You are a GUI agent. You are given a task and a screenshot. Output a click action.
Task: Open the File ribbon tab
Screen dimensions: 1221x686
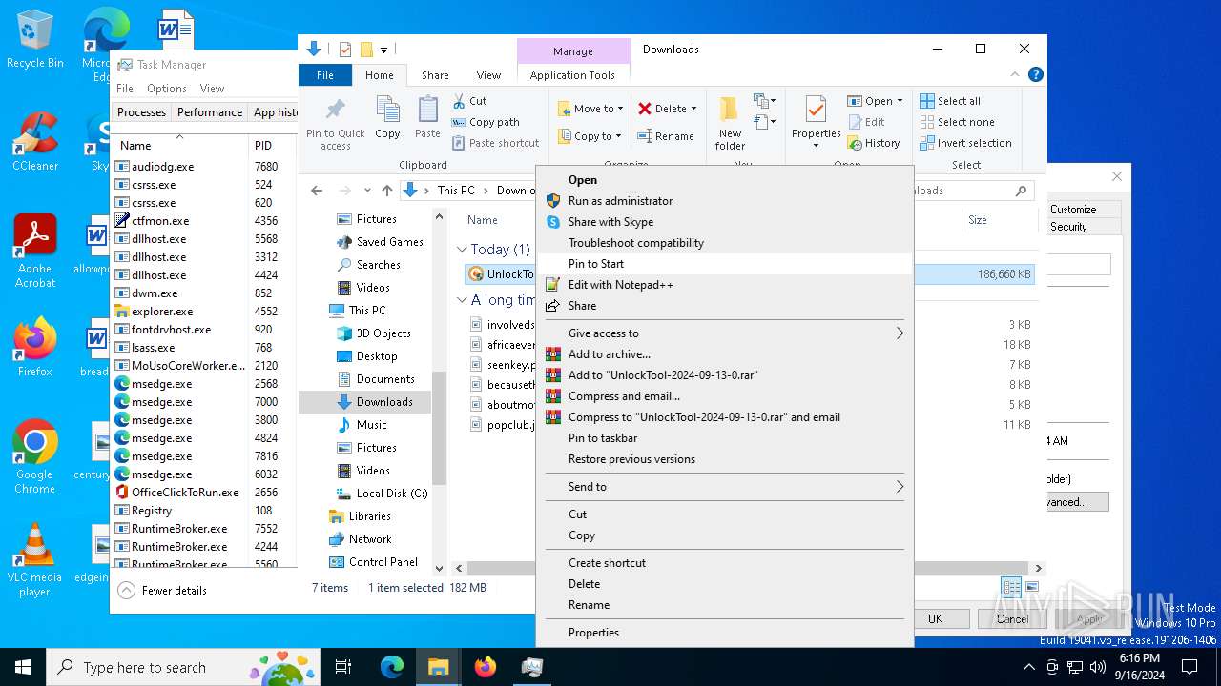[x=325, y=75]
